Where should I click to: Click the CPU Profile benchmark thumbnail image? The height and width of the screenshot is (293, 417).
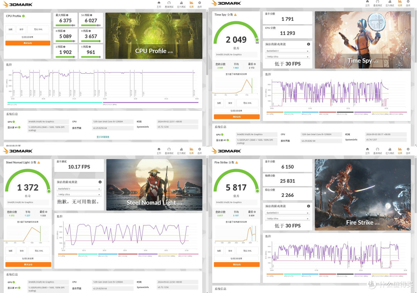pyautogui.click(x=154, y=36)
